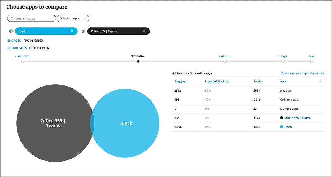
Task: Click engaged value 2542
Action: click(x=178, y=90)
